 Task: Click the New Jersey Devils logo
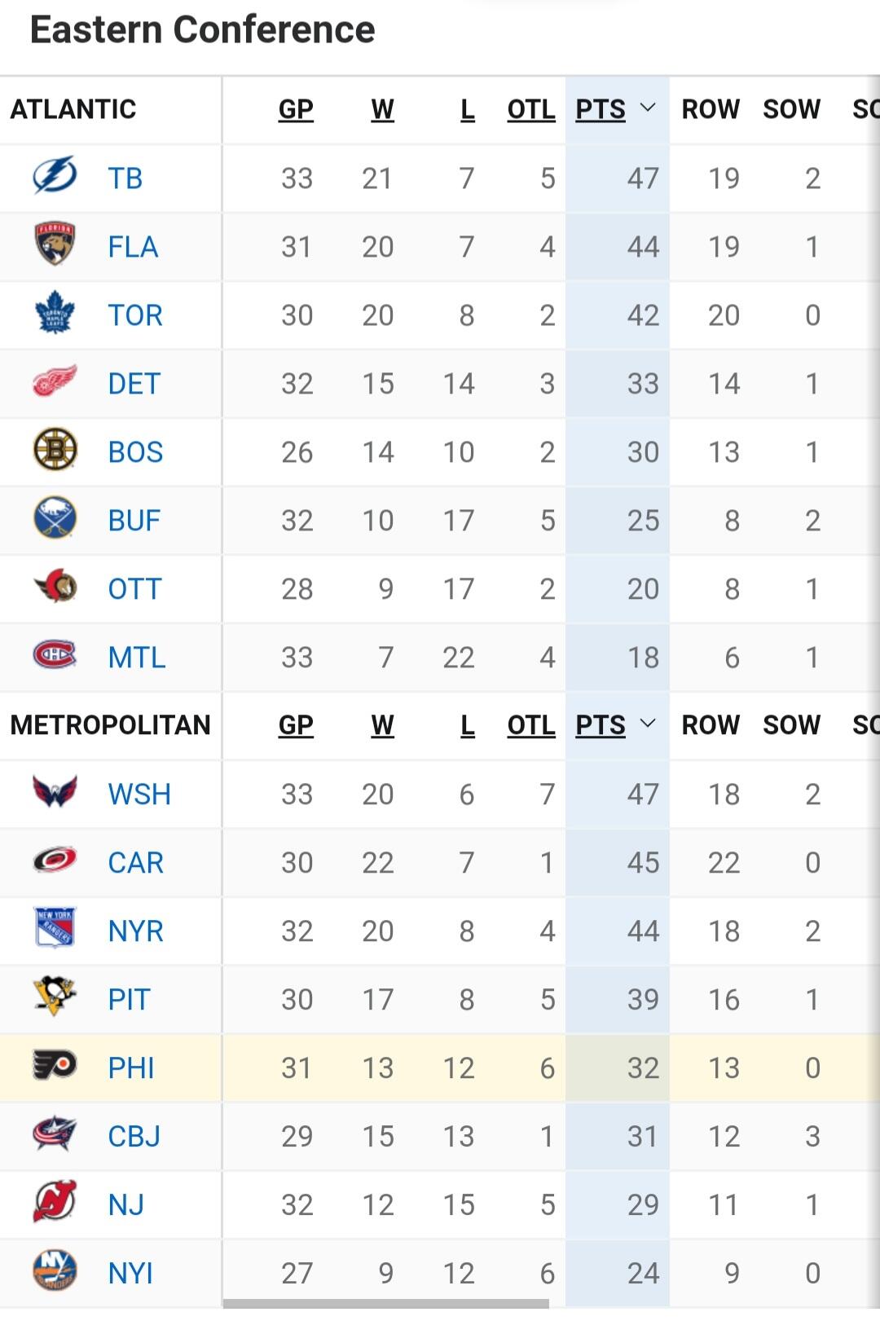point(55,1202)
